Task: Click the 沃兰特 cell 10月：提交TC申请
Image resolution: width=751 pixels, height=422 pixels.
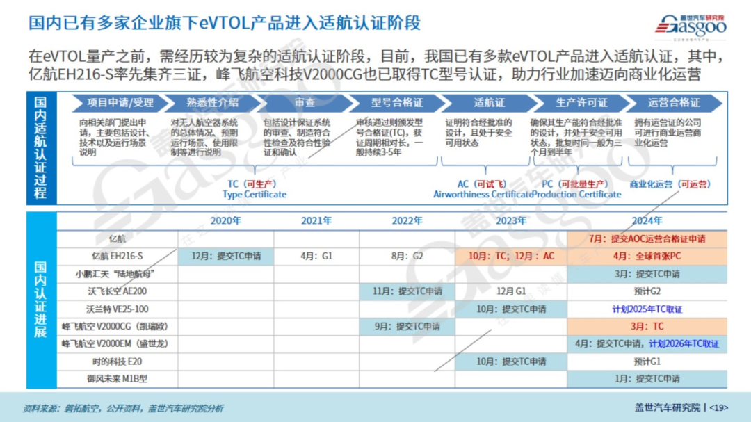Action: (511, 309)
